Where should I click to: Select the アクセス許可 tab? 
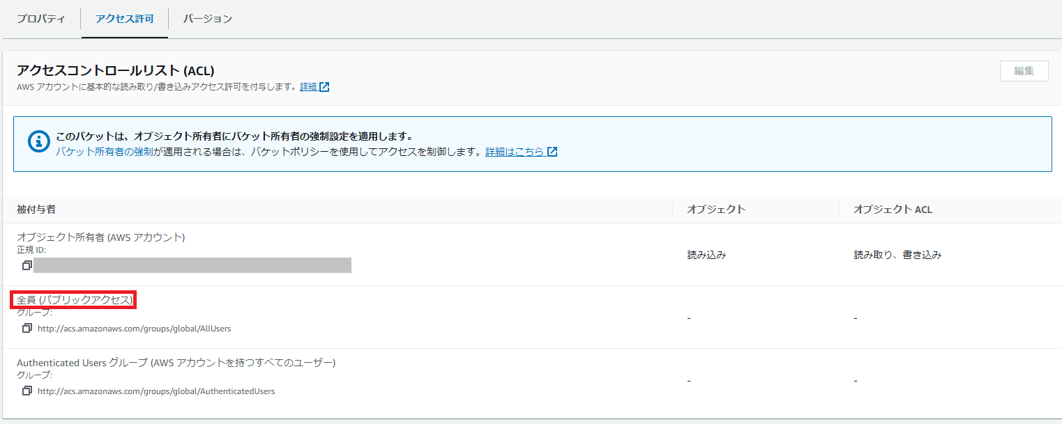pyautogui.click(x=125, y=19)
